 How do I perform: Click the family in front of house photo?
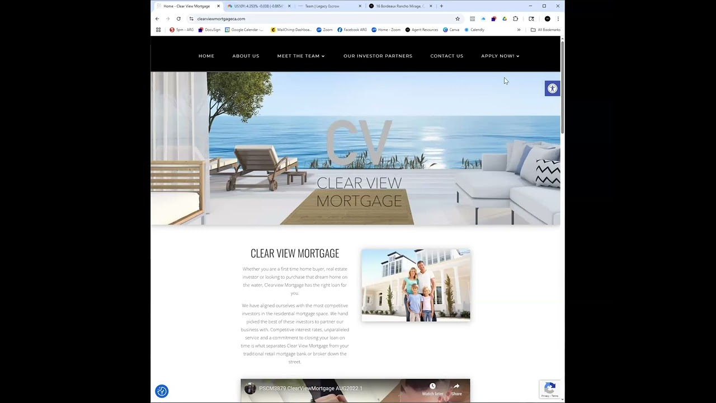416,285
